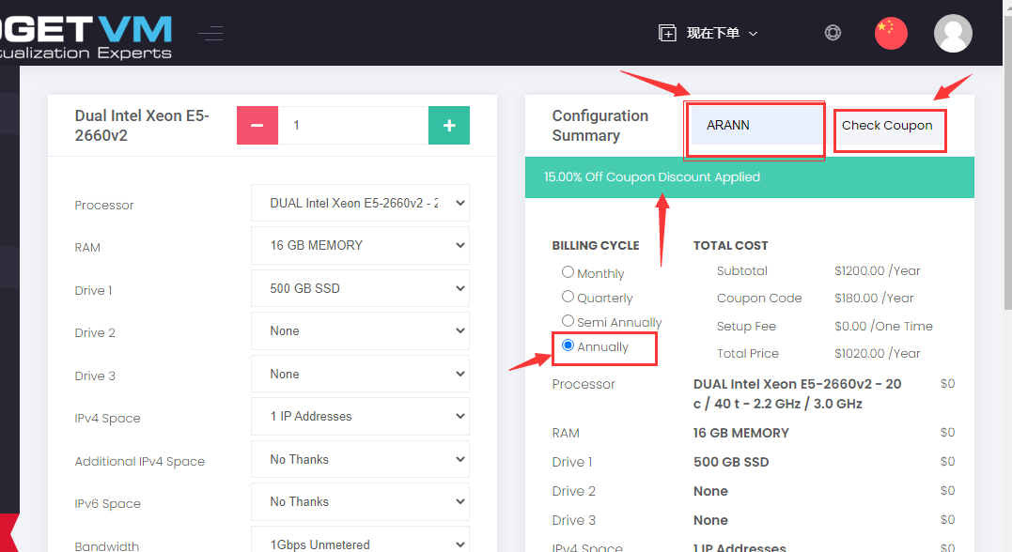Click the BILLING CYCLE heading

point(595,246)
